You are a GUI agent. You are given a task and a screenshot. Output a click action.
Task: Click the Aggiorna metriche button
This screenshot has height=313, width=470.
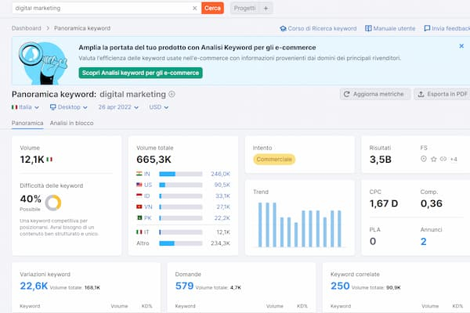(375, 94)
